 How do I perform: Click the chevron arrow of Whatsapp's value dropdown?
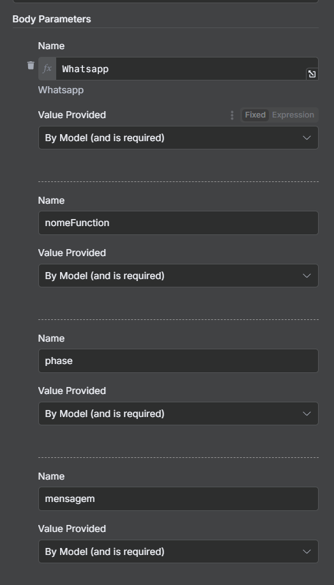click(307, 138)
